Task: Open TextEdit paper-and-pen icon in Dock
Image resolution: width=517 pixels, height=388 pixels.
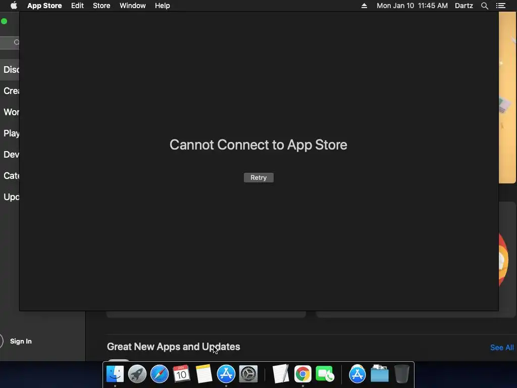Action: tap(281, 374)
